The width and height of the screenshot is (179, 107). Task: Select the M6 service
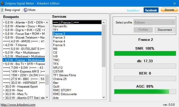77,49
